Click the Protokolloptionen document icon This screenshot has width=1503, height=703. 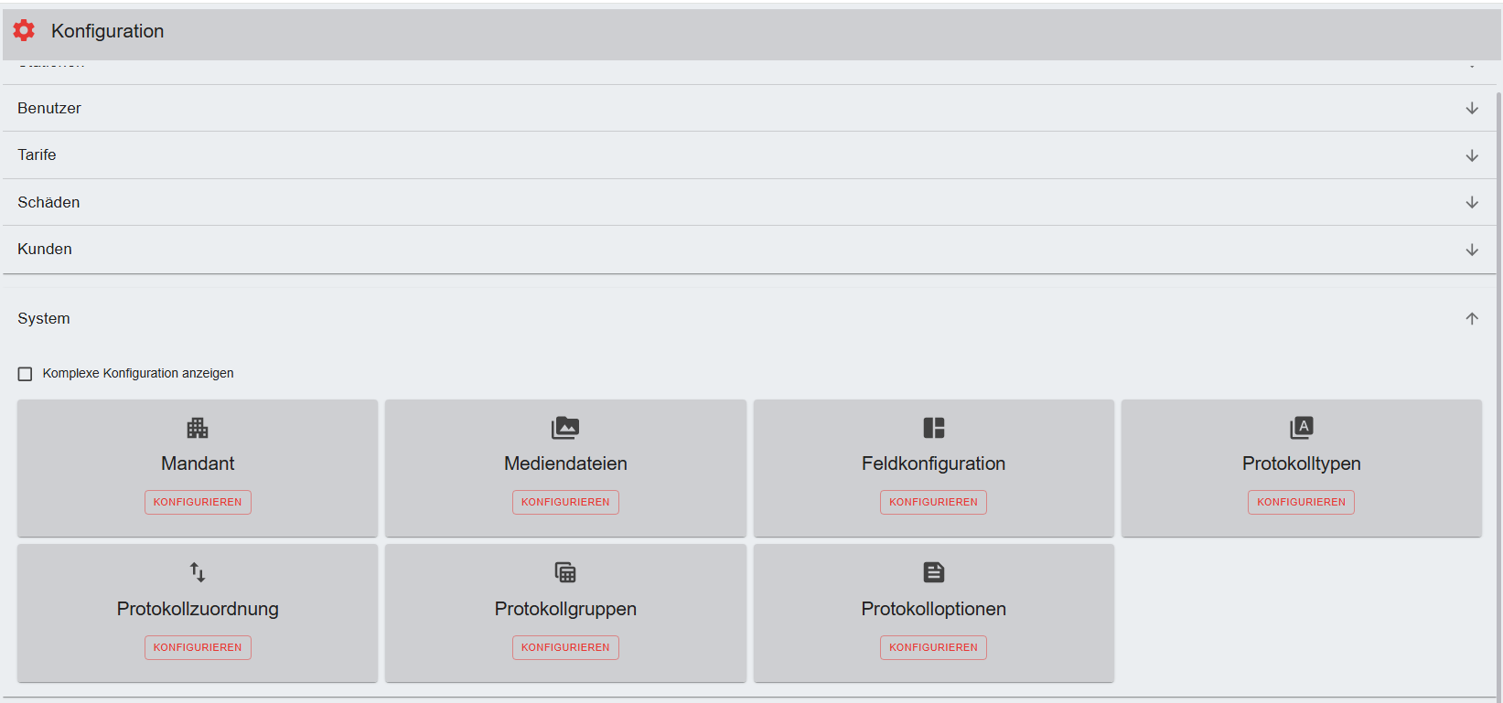(933, 572)
